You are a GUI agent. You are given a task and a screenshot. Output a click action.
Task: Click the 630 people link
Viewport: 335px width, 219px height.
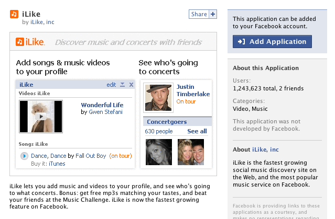pyautogui.click(x=158, y=131)
